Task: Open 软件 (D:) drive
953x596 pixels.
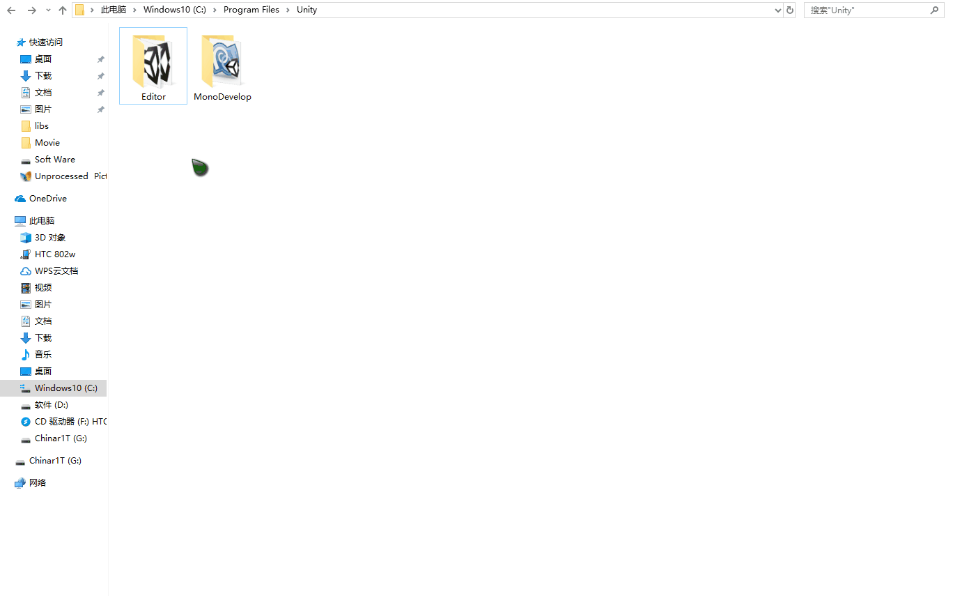Action: tap(52, 405)
